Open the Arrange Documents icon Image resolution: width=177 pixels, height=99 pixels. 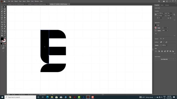point(164,1)
